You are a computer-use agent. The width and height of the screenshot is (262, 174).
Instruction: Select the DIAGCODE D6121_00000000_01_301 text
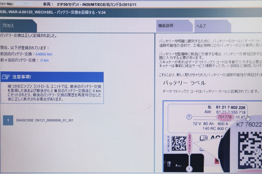(45, 120)
